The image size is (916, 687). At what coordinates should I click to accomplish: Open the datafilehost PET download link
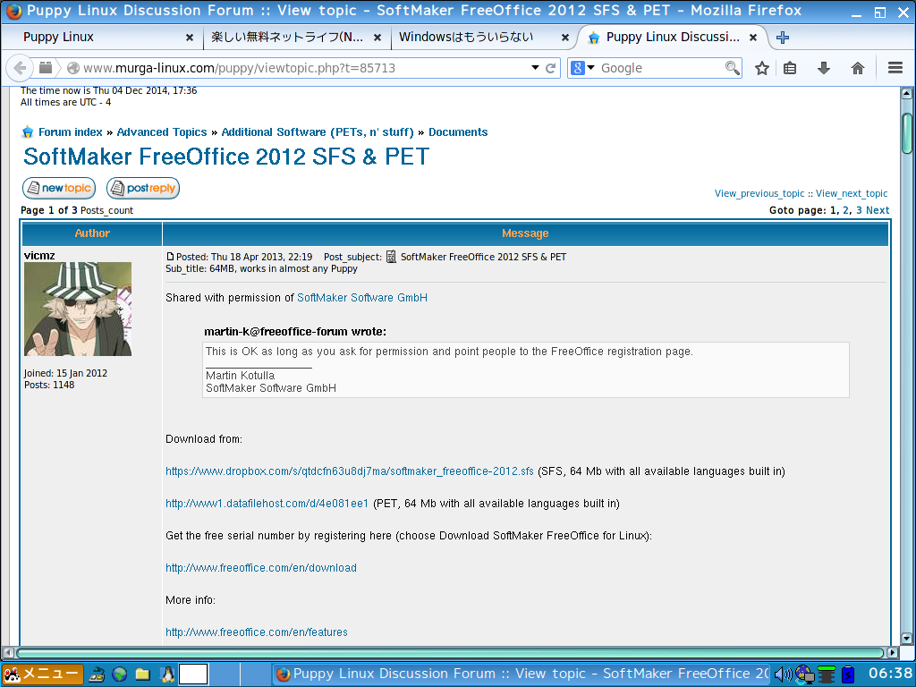[x=267, y=504]
